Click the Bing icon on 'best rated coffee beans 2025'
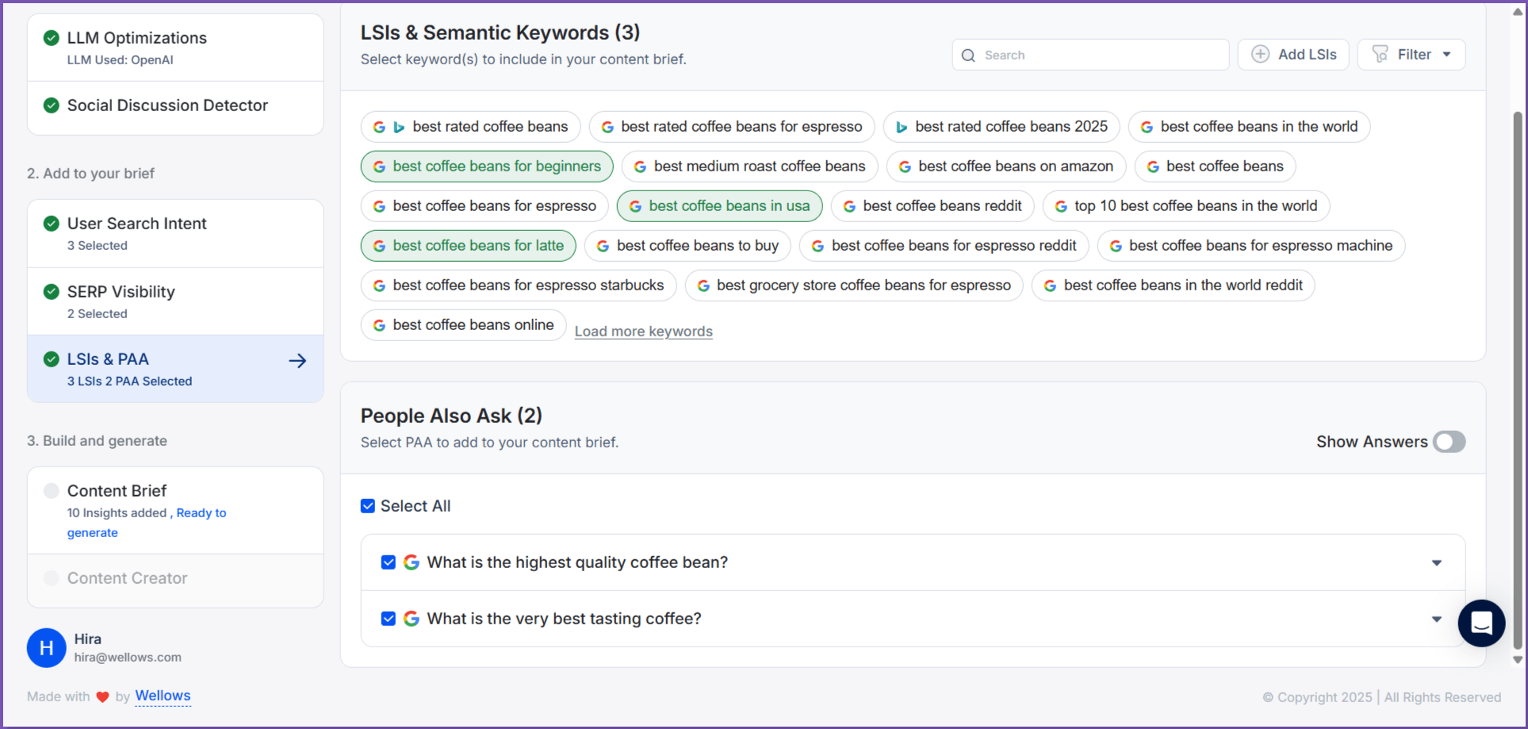 (x=902, y=127)
